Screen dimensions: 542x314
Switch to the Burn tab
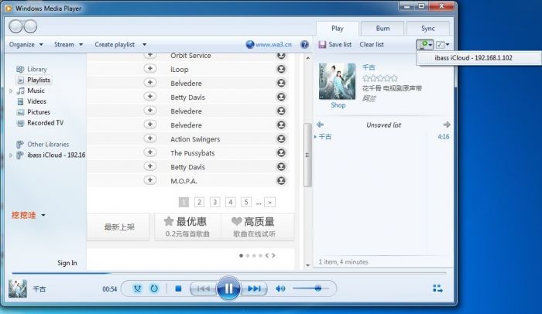[x=382, y=29]
